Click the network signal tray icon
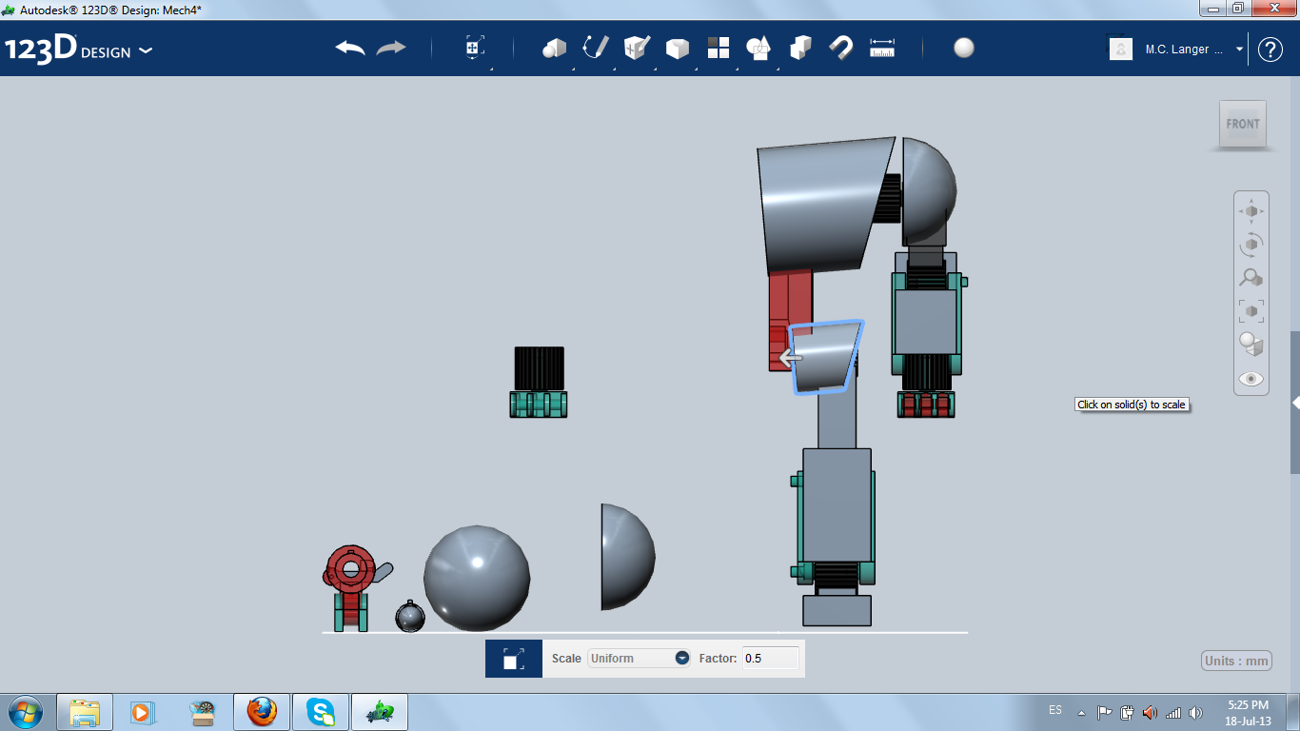The height and width of the screenshot is (731, 1300). tap(1173, 712)
